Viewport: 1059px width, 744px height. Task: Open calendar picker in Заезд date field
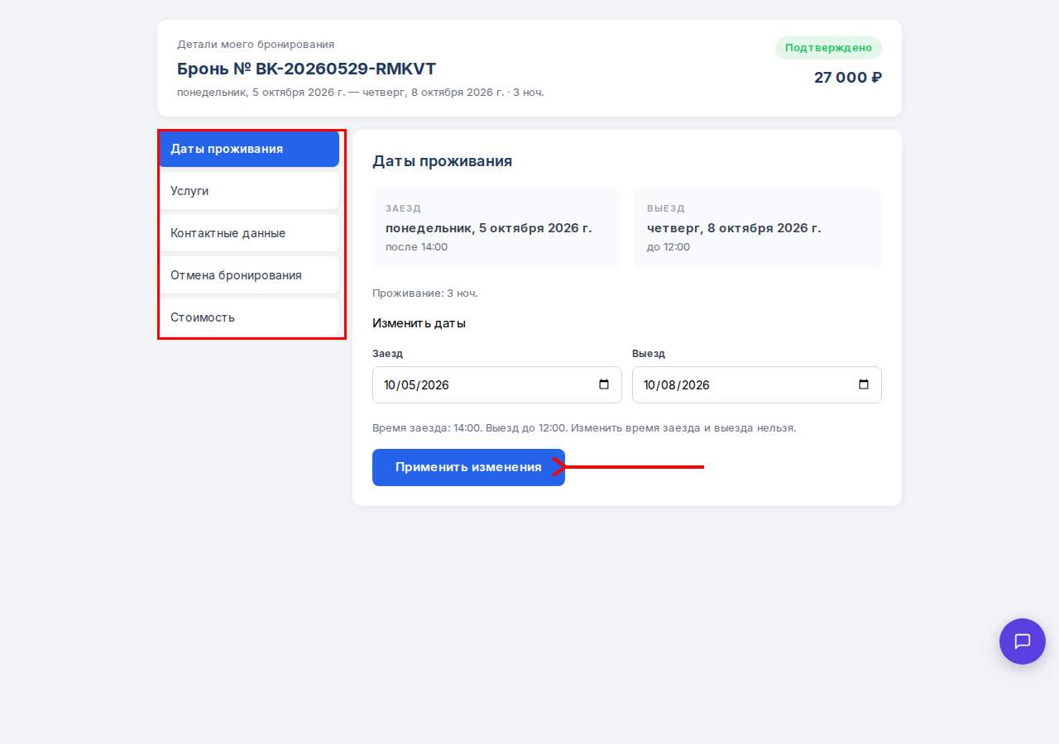(604, 384)
